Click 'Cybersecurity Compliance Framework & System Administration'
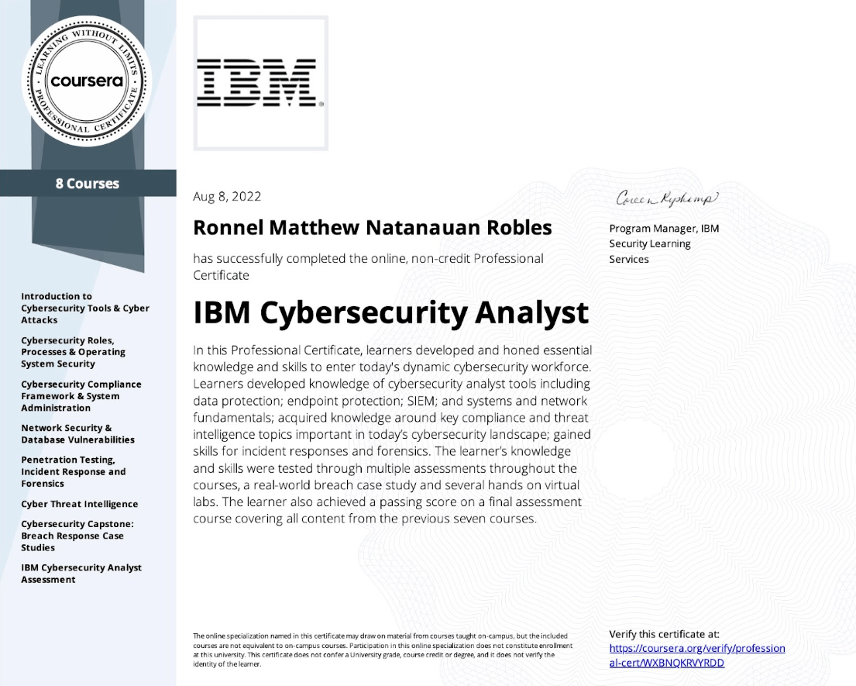The height and width of the screenshot is (686, 856). click(x=81, y=396)
